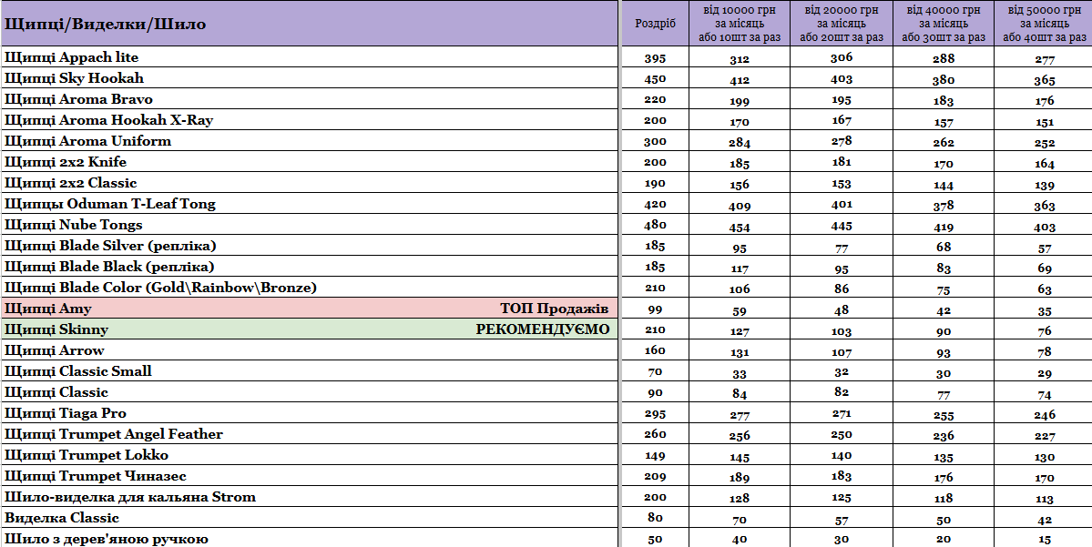This screenshot has height=547, width=1092.
Task: Click the retail price 480 for Nube Tongs
Action: [655, 225]
